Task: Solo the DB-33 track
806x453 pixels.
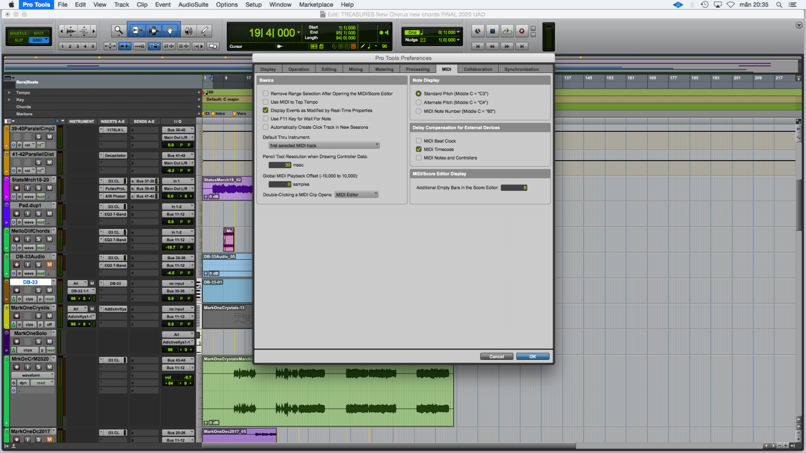Action: 38,290
